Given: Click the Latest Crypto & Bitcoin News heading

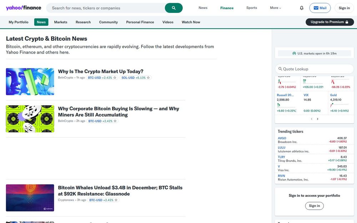Looking at the screenshot, I should click(x=46, y=39).
